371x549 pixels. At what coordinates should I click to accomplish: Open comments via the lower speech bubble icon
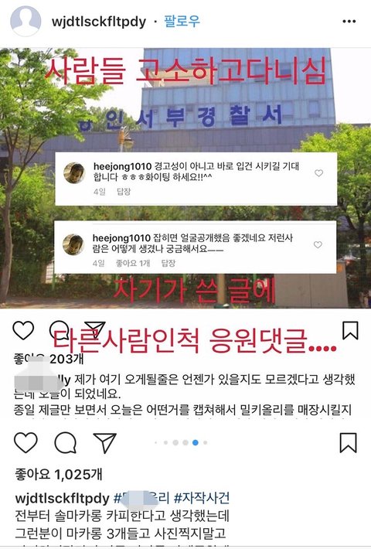(x=66, y=443)
